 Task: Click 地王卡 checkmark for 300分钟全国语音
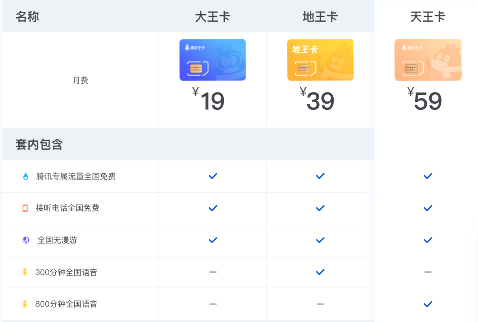click(x=320, y=272)
